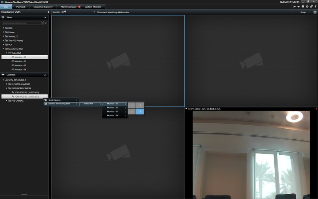Select tile 1 in the monitor layout grid
This screenshot has height=199, width=318.
[x=132, y=105]
